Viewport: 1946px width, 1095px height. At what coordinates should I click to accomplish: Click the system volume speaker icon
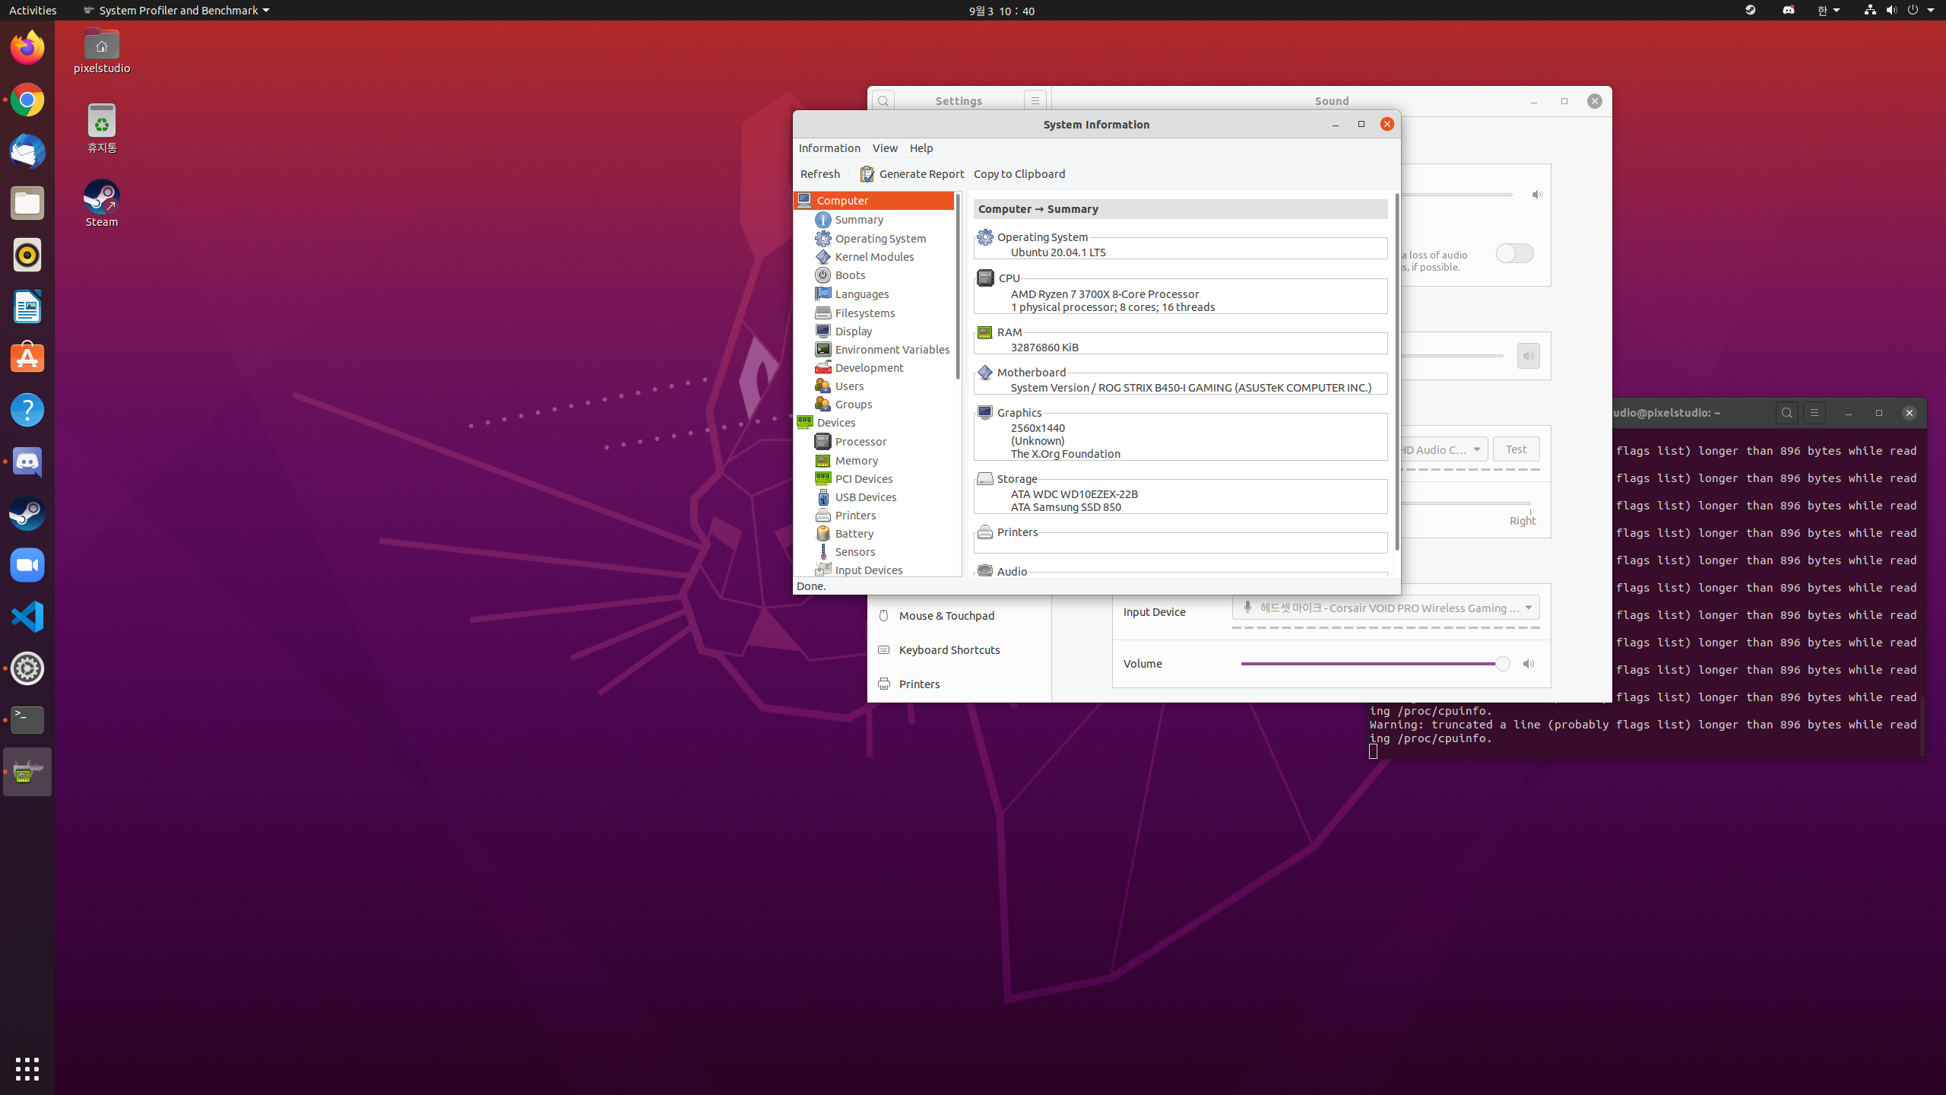1537,195
